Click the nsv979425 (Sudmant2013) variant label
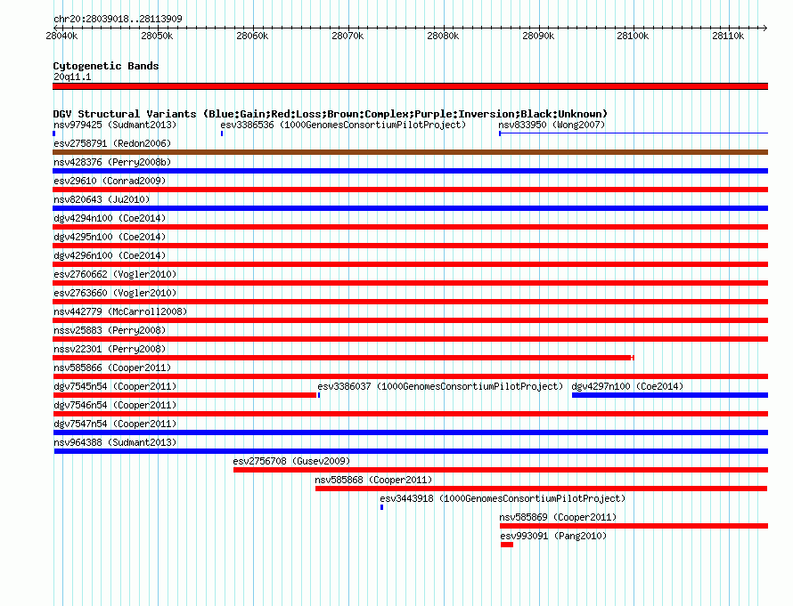The width and height of the screenshot is (793, 606). [x=115, y=125]
